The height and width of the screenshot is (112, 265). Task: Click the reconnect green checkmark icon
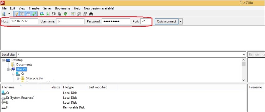pyautogui.click(x=65, y=14)
